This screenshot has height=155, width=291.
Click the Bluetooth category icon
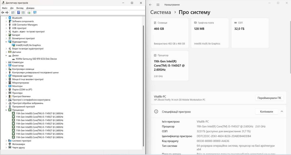click(x=10, y=18)
